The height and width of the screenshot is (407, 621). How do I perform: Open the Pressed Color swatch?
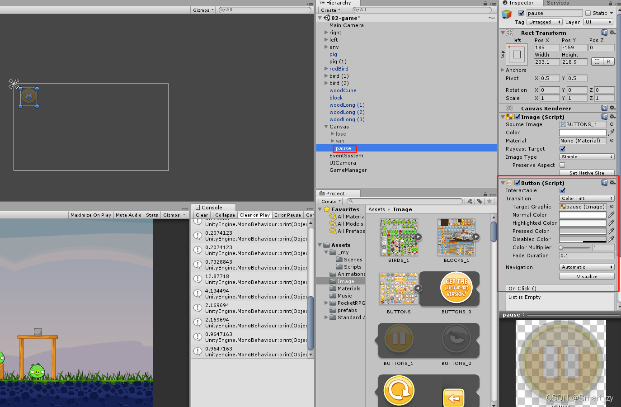pos(583,231)
